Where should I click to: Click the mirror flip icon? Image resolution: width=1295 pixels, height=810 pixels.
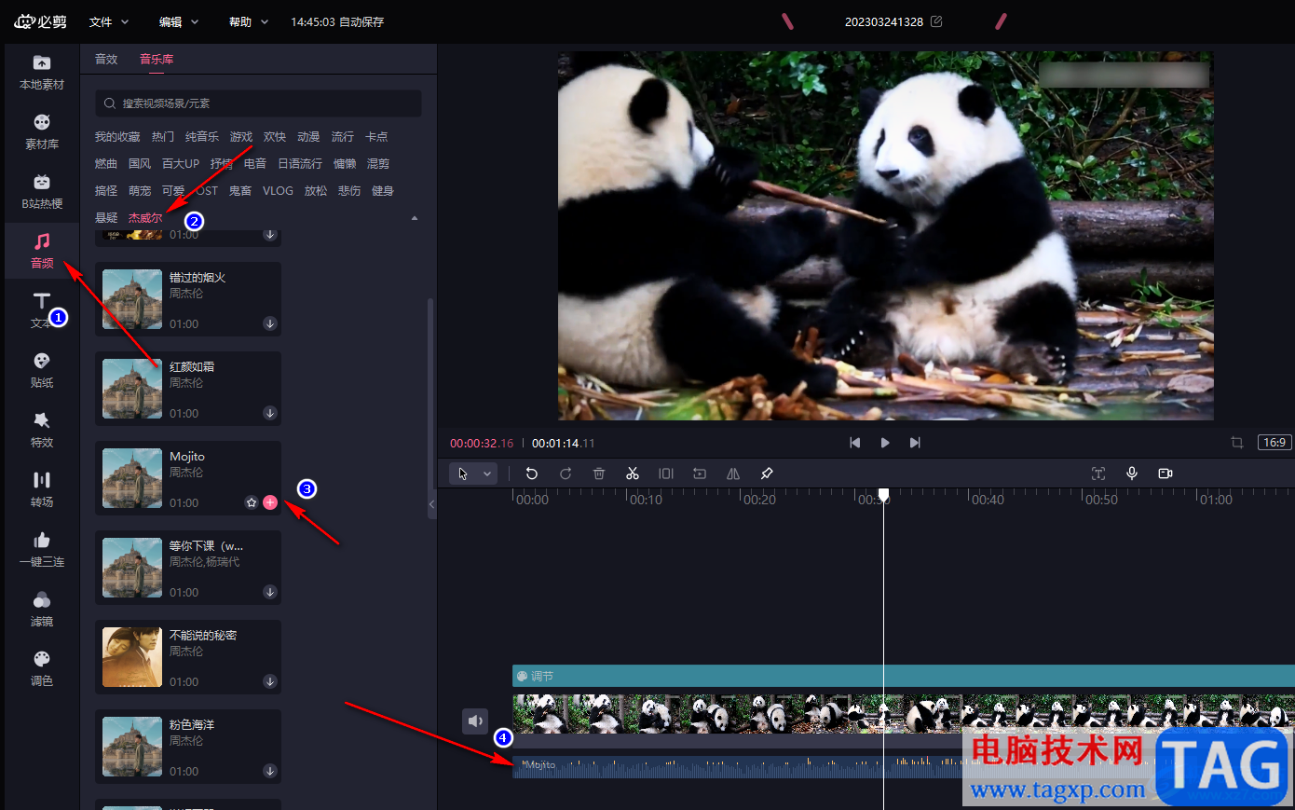(x=733, y=474)
